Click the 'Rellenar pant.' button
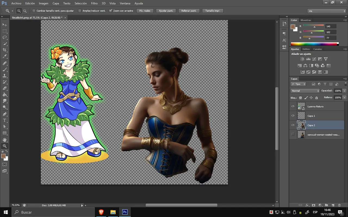Image resolution: width=348 pixels, height=217 pixels. click(189, 11)
